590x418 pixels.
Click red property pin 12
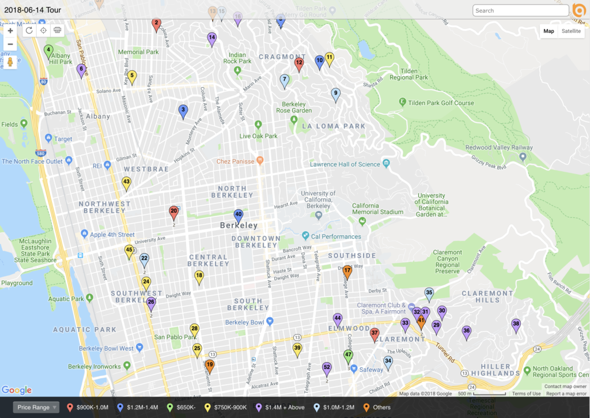(x=299, y=64)
